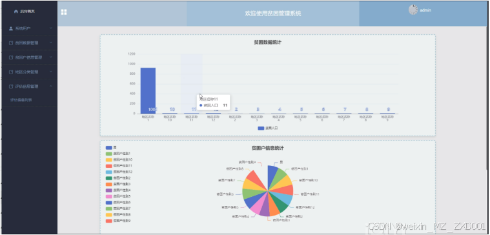
Task: Click the pie label 贫困户性别11
Action: coord(310,194)
